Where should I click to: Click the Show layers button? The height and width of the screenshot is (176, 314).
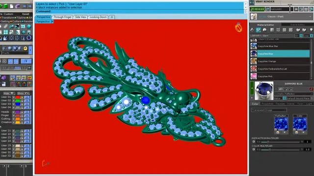[x=23, y=93]
